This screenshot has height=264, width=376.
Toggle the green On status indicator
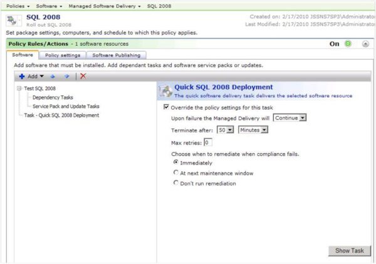click(348, 44)
